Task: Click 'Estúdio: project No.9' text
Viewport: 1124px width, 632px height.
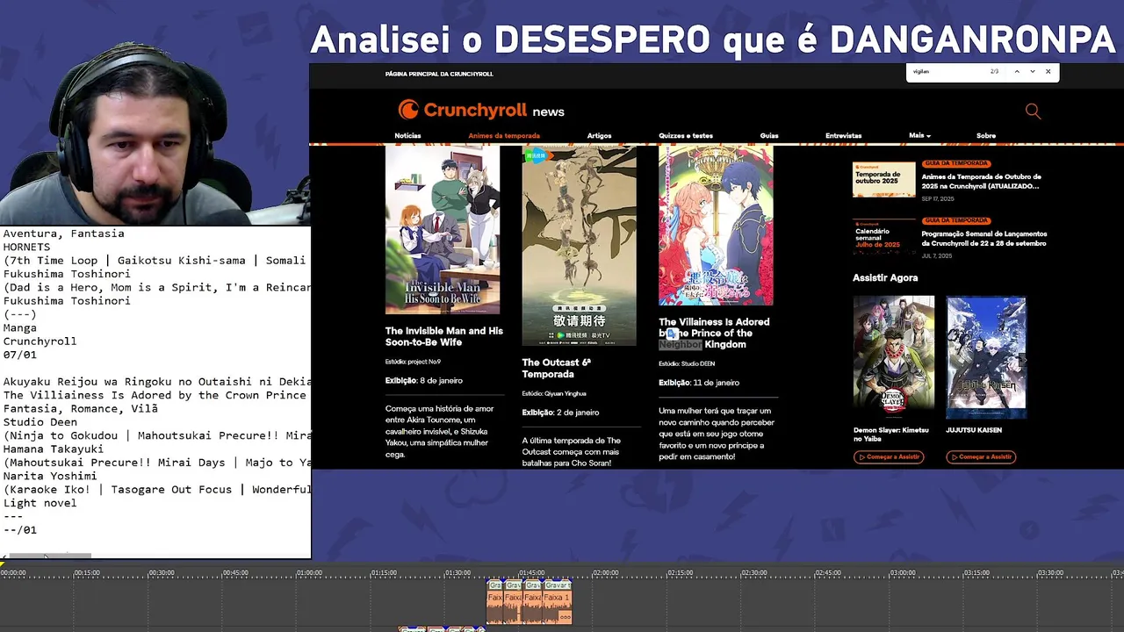Action: coord(413,362)
